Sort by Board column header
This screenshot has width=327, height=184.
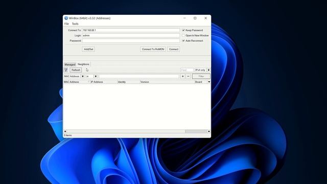tap(201, 82)
